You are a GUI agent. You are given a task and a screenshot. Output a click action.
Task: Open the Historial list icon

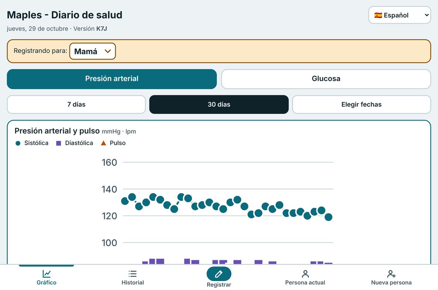click(x=132, y=274)
